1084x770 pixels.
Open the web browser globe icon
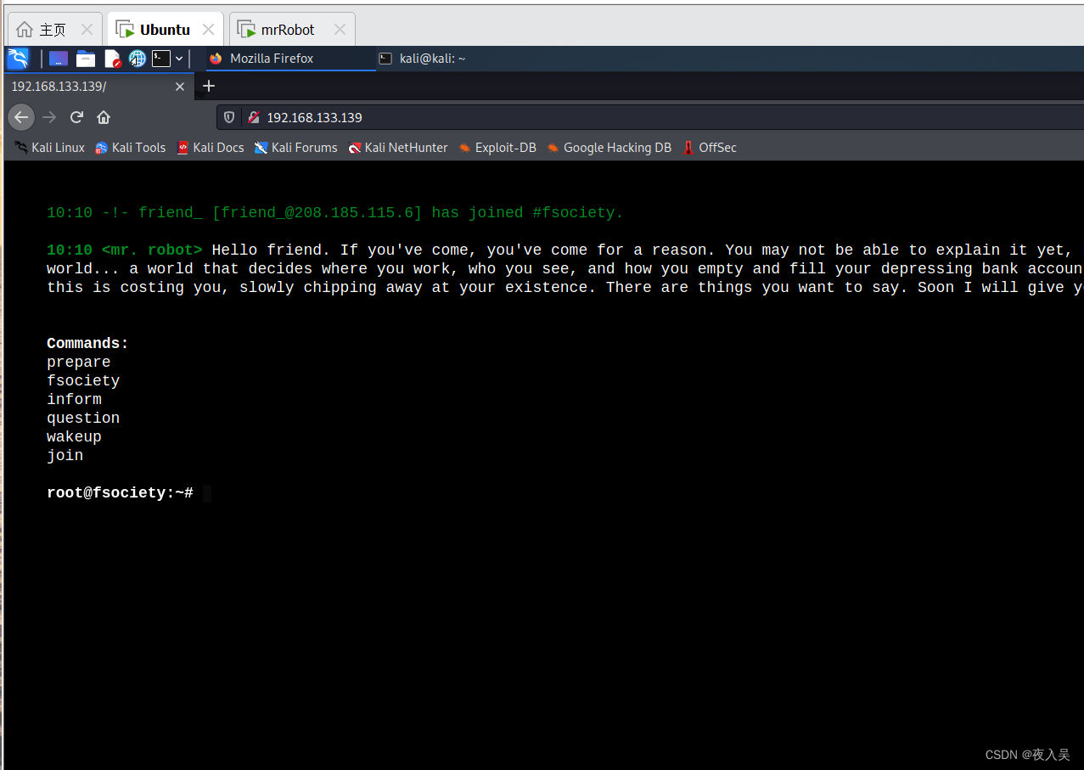pyautogui.click(x=137, y=58)
